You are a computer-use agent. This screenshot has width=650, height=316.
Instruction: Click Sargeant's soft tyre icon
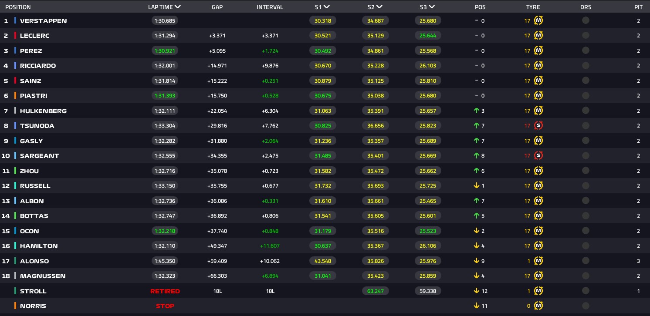[538, 156]
